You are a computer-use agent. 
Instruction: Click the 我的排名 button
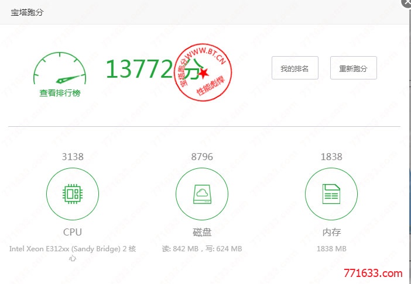pyautogui.click(x=295, y=68)
